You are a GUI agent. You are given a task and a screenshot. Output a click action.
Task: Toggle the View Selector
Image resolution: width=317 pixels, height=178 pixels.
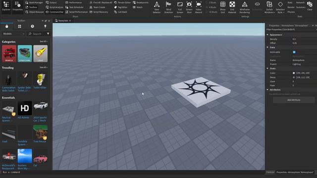(x=157, y=7)
